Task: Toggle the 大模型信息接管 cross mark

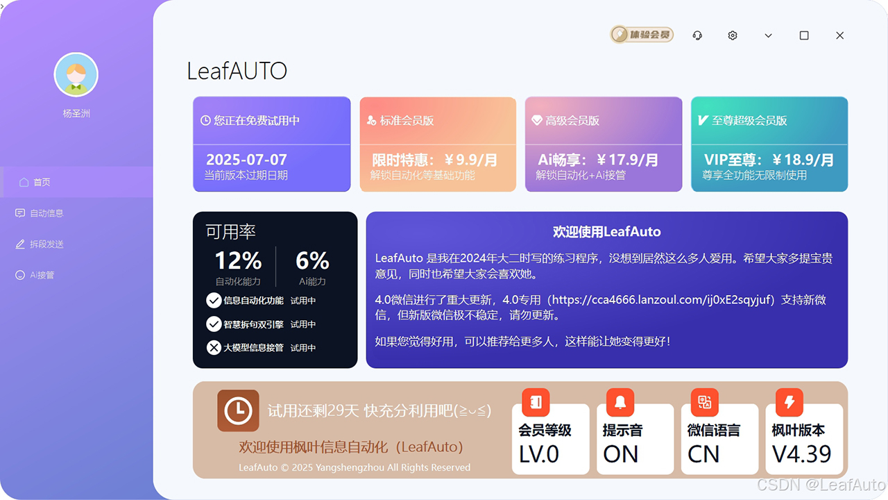Action: [x=214, y=347]
